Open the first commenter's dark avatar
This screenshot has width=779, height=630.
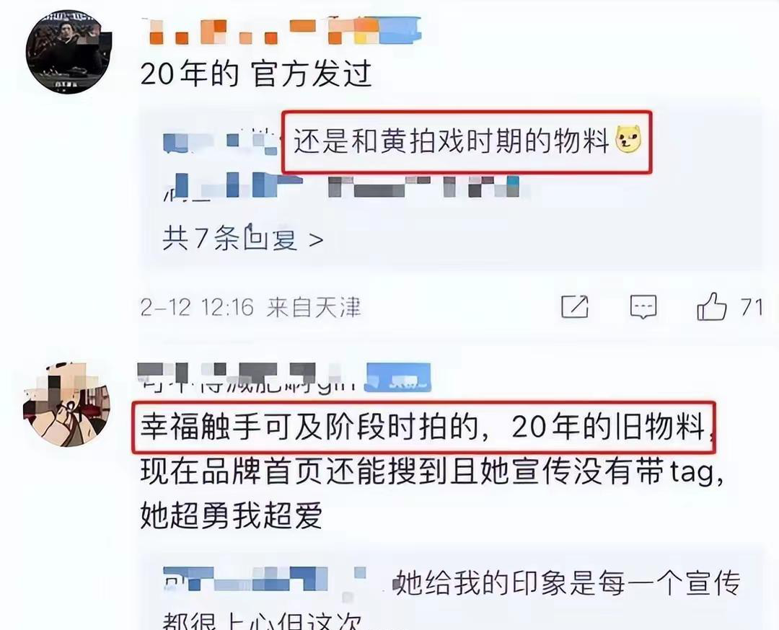pyautogui.click(x=69, y=51)
